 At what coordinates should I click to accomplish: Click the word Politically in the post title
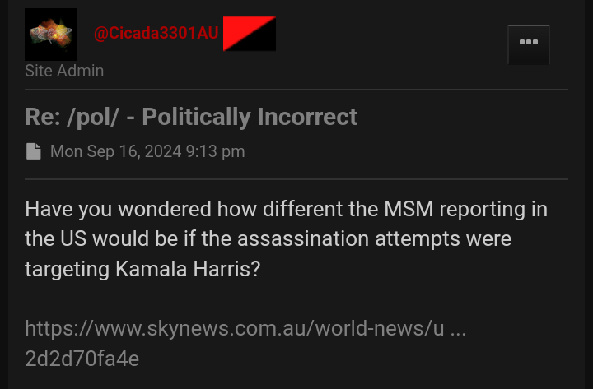coord(196,116)
